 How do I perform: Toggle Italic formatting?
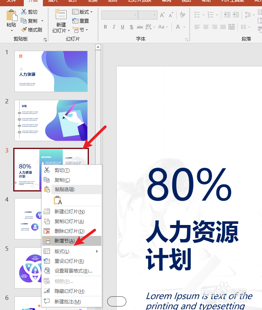coord(114,27)
